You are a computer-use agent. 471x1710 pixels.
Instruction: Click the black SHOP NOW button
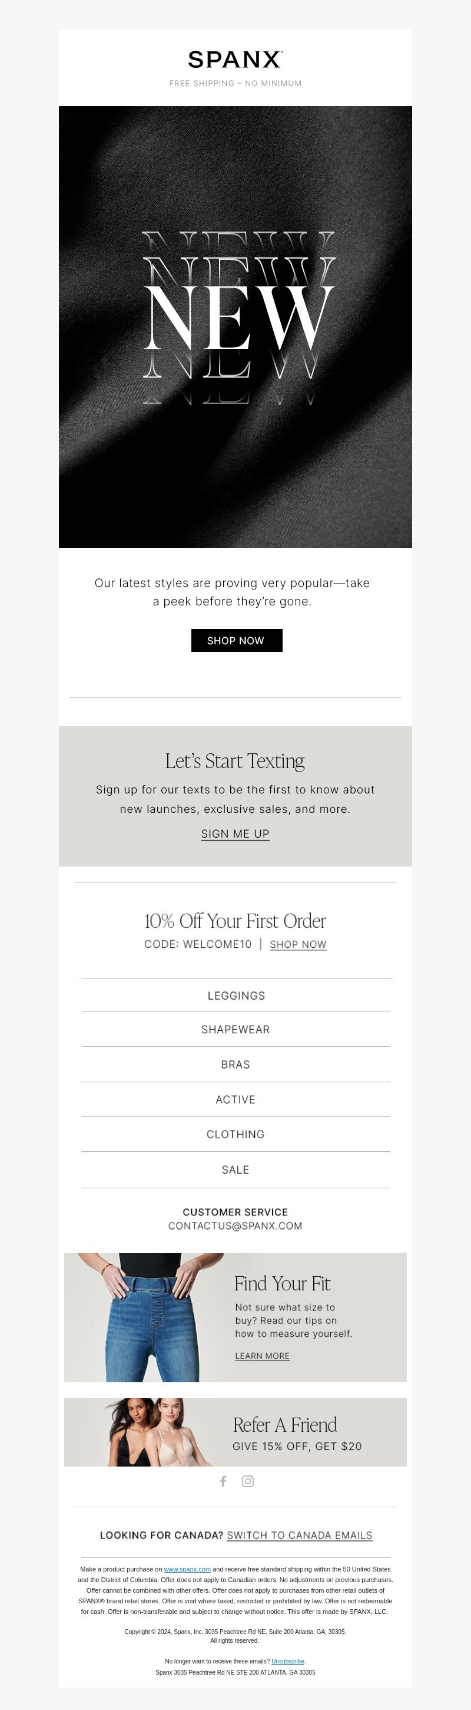coord(237,640)
